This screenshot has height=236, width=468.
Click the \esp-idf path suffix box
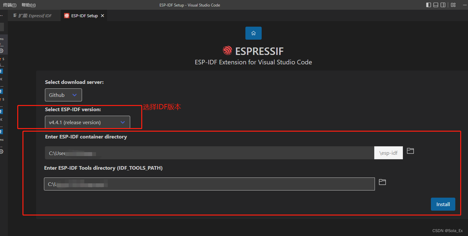tap(389, 153)
